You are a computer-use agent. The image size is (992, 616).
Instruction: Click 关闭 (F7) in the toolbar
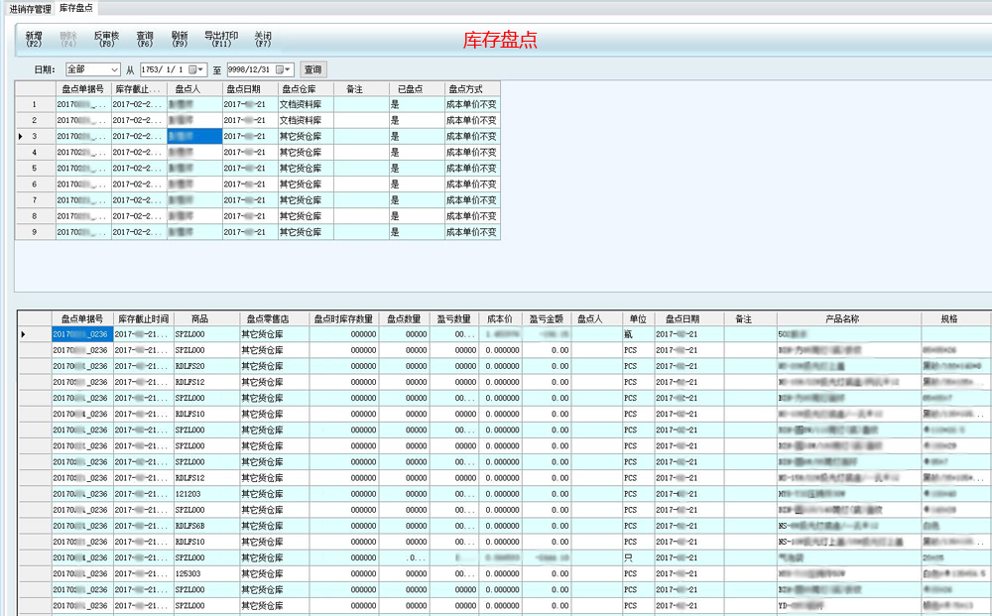pos(263,40)
